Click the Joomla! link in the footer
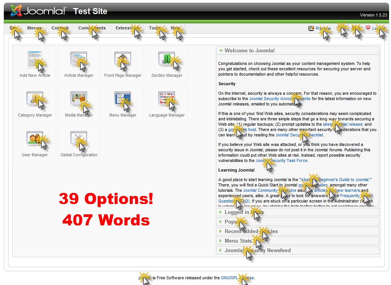 click(x=145, y=278)
